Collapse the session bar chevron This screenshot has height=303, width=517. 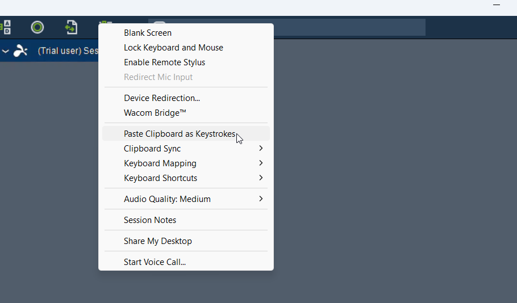[5, 51]
